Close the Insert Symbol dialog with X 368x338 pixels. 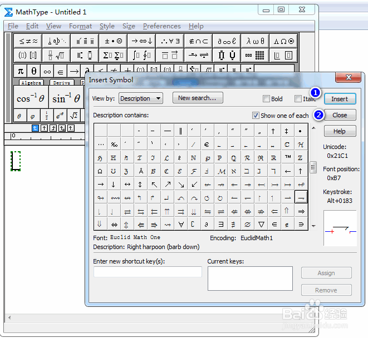(349, 77)
